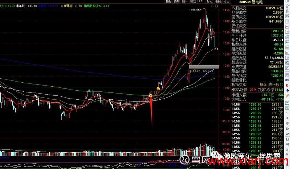Select the pencil drawing tool icon
This screenshot has height=169, width=290.
[287, 96]
